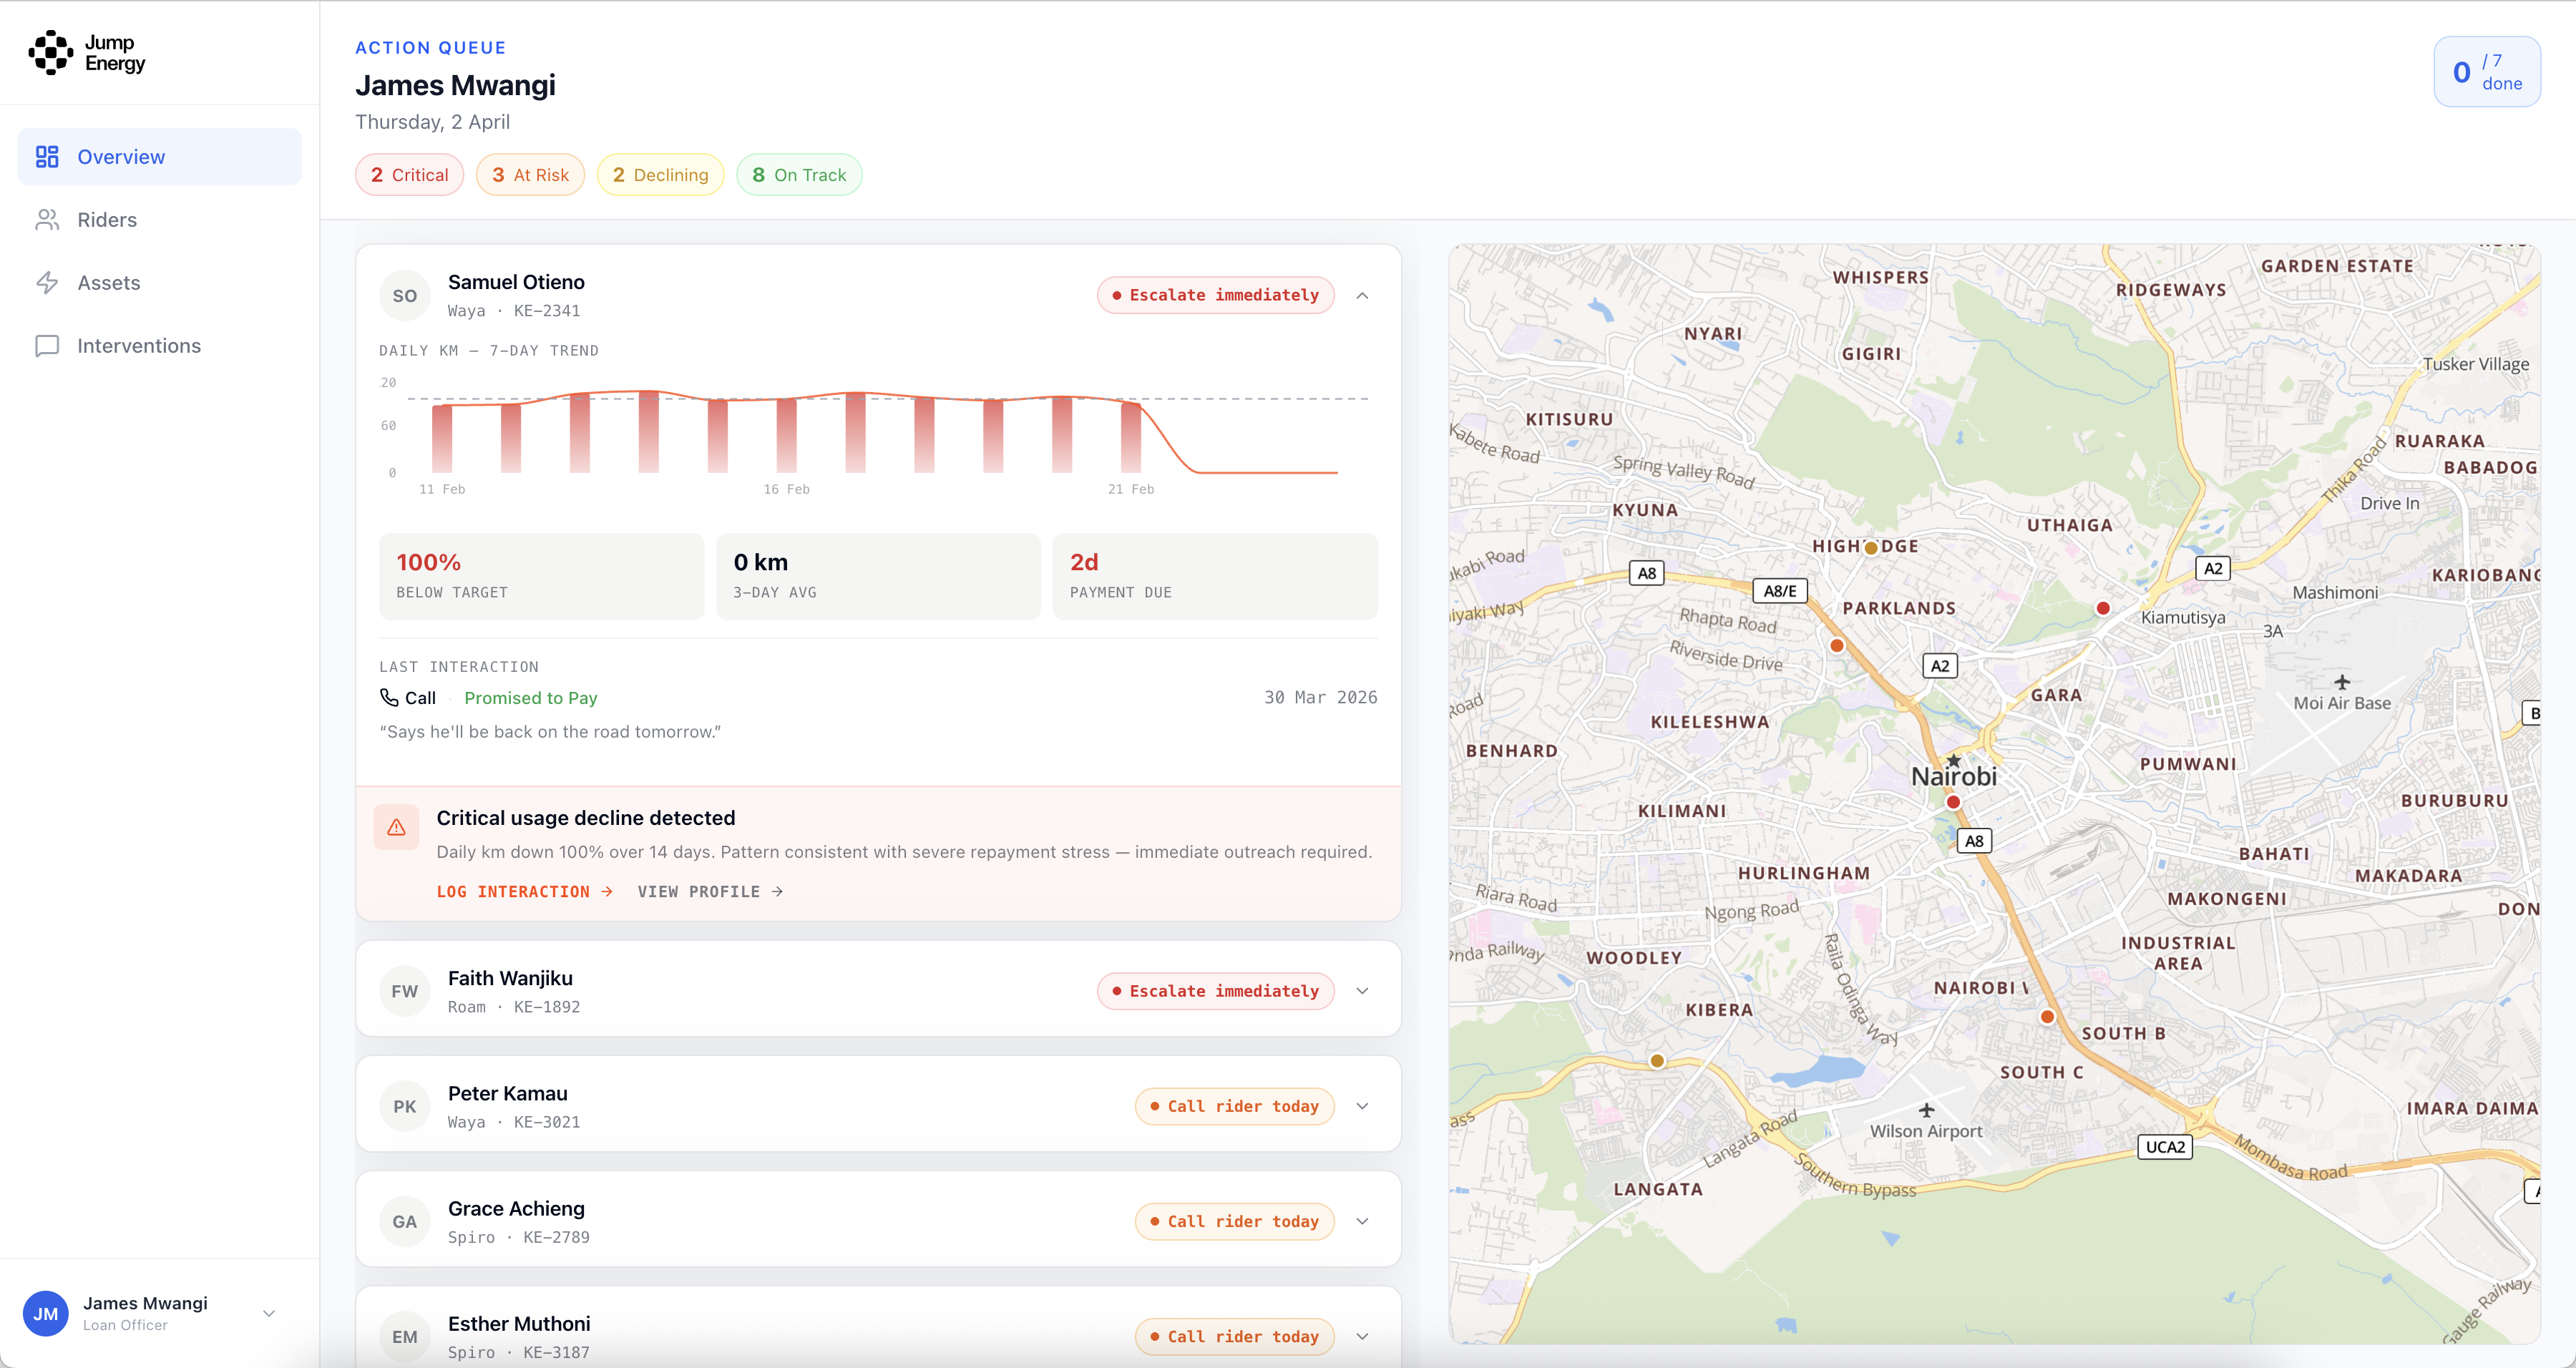Viewport: 2576px width, 1368px height.
Task: Toggle the 3 At Risk filter
Action: (530, 174)
